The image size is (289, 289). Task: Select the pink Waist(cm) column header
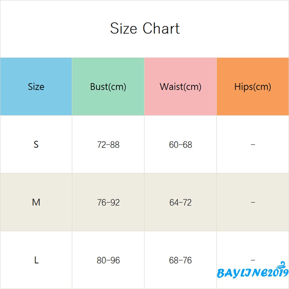pyautogui.click(x=180, y=86)
